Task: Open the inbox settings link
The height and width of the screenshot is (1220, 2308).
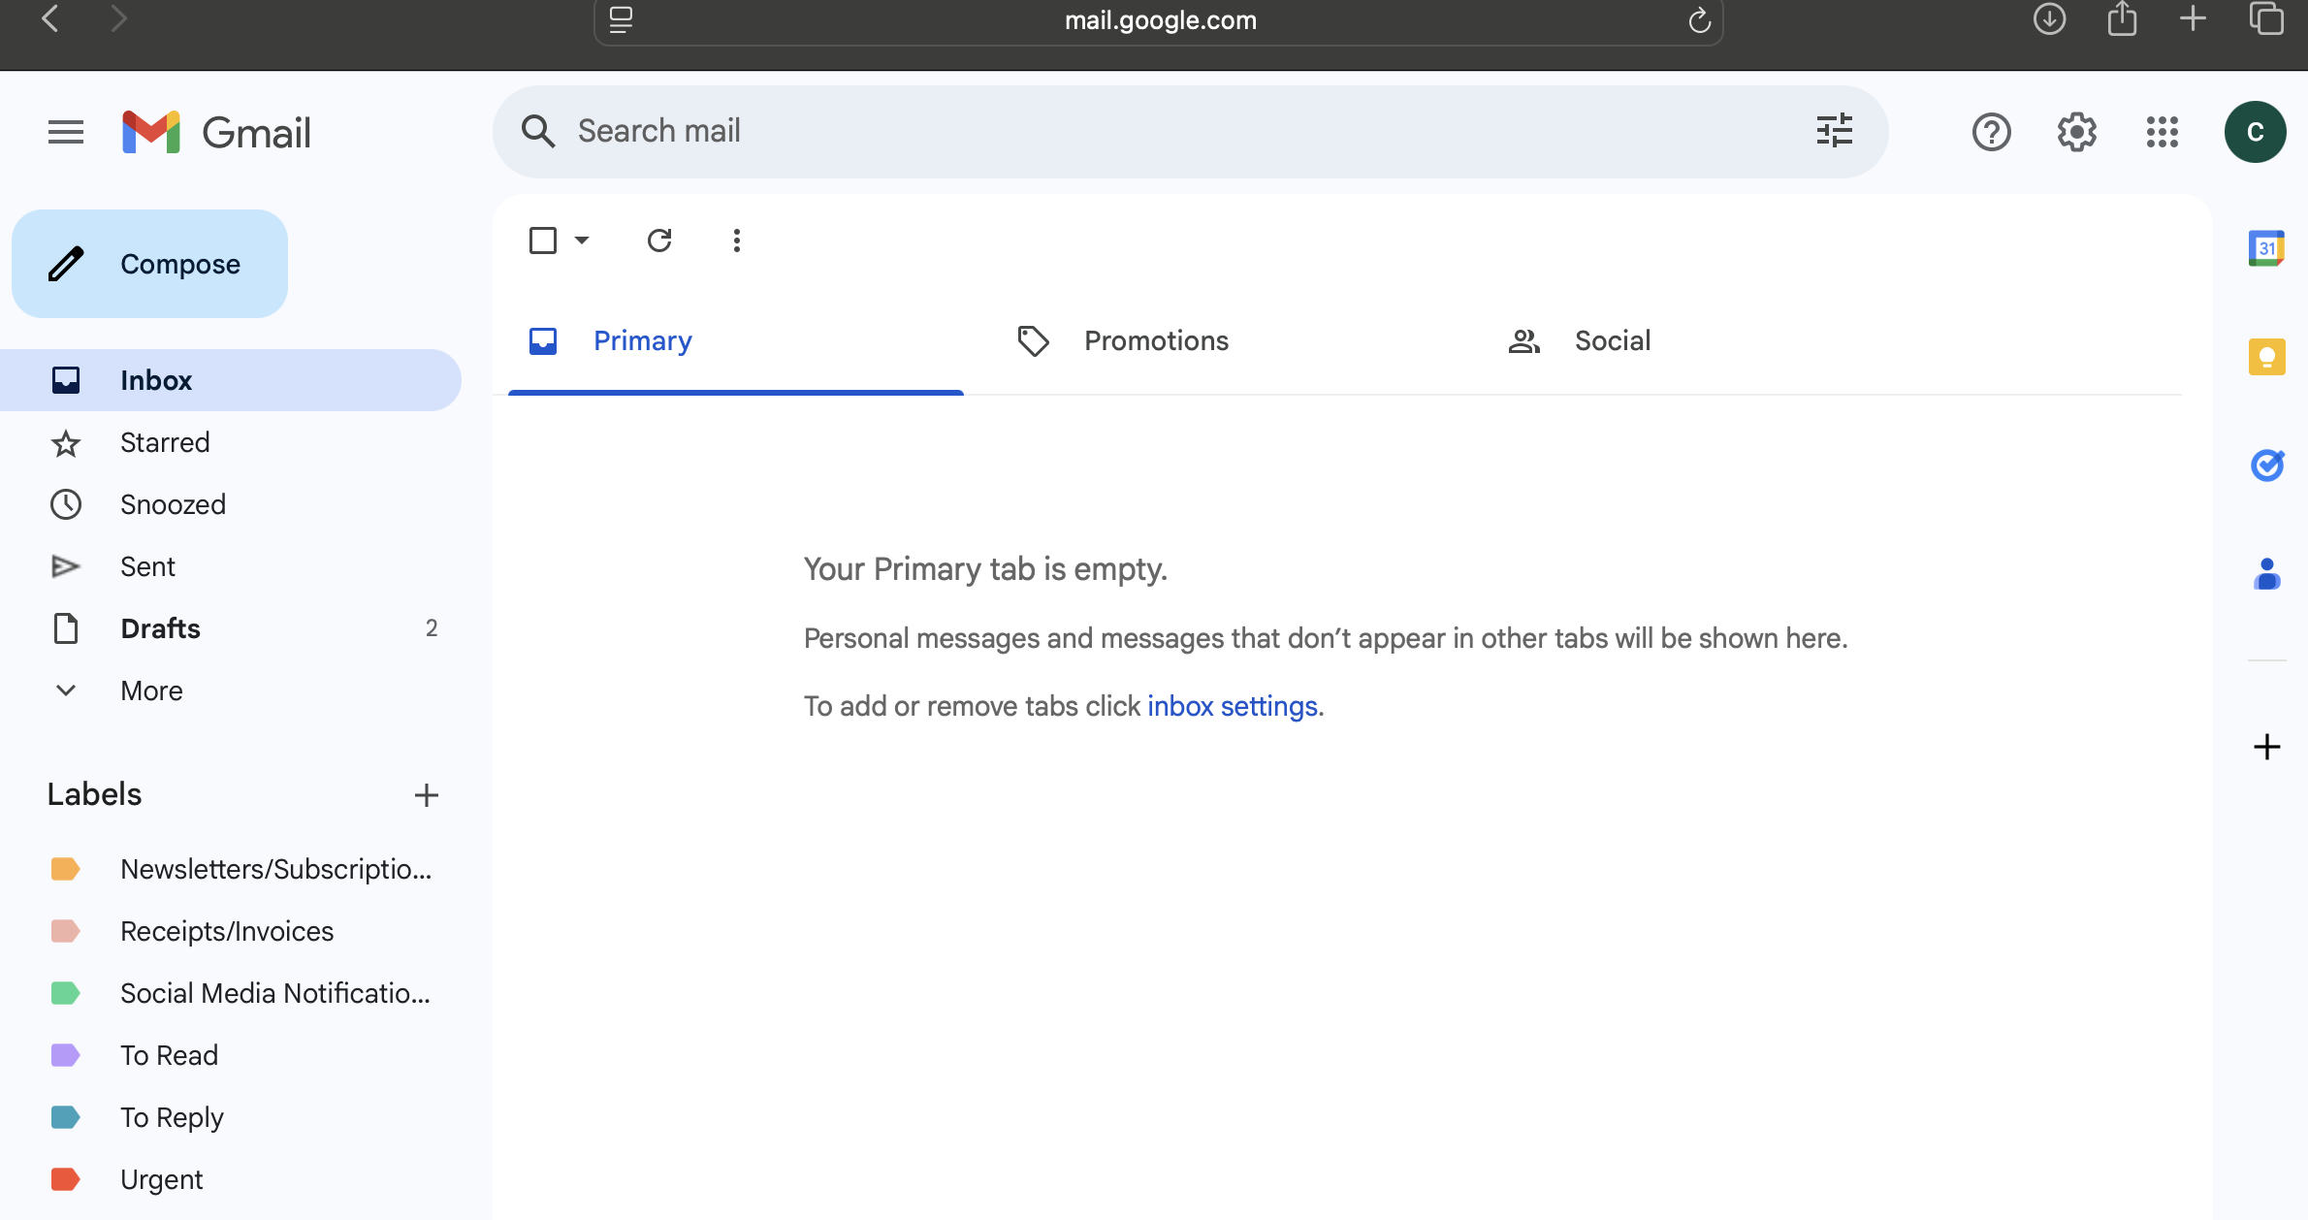Action: (1232, 706)
